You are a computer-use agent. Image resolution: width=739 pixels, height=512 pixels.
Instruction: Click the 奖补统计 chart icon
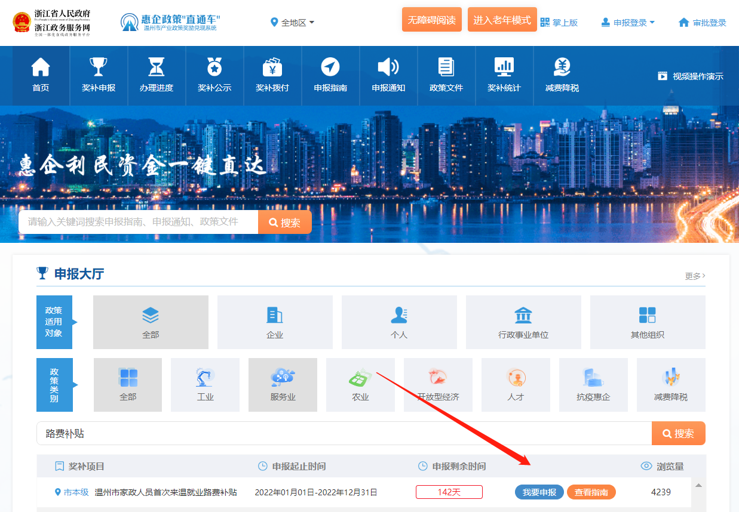click(504, 67)
